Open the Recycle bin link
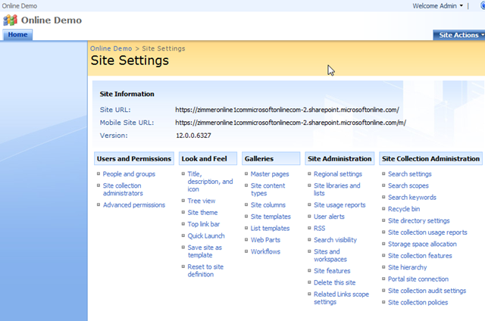Screen dimensions: 485x321 [404, 209]
